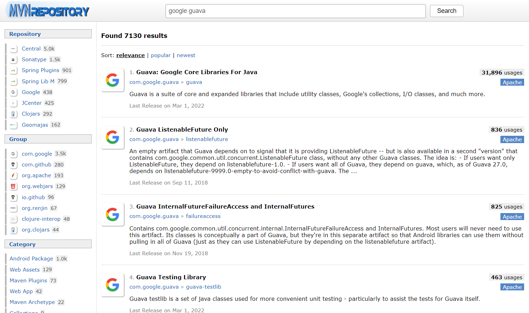Click 825 usages link

(x=506, y=207)
